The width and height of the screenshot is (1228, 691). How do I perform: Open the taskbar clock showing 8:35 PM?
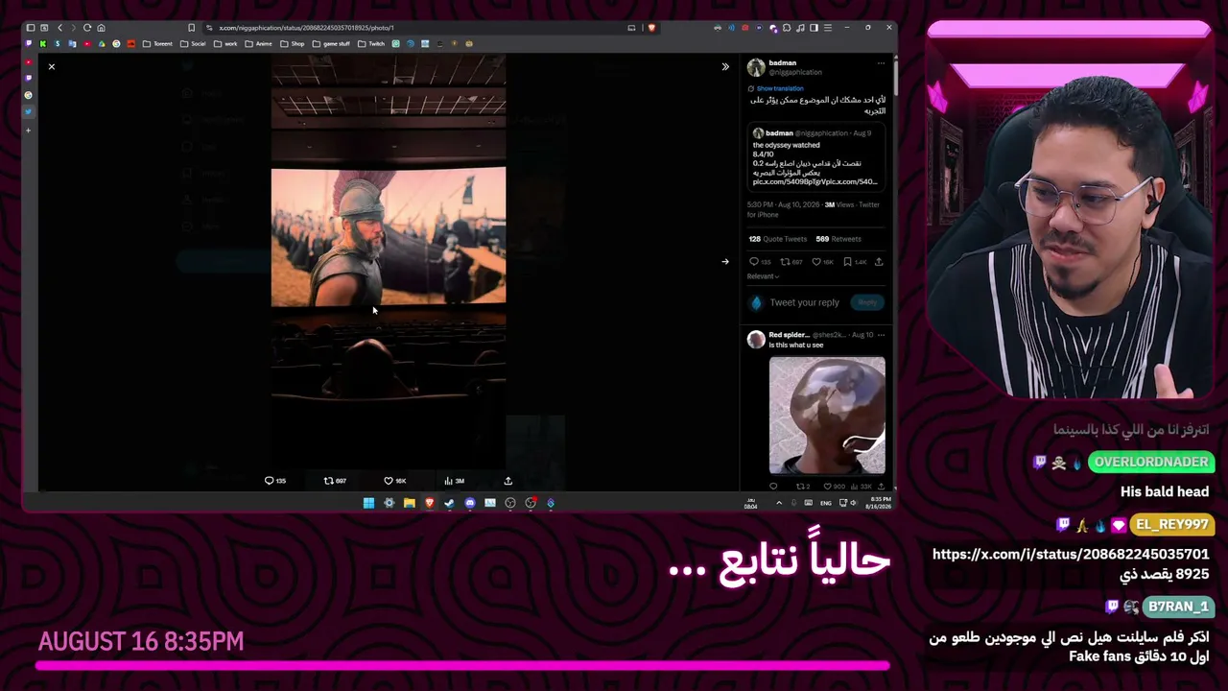tap(878, 503)
